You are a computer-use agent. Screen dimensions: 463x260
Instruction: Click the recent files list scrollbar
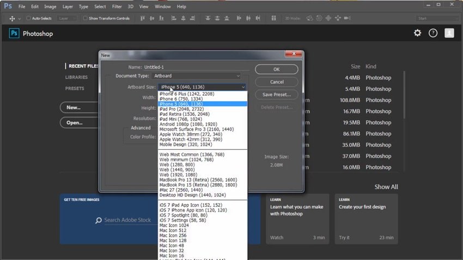pyautogui.click(x=404, y=95)
